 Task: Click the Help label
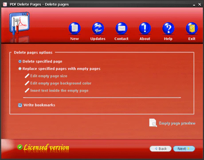[168, 39]
